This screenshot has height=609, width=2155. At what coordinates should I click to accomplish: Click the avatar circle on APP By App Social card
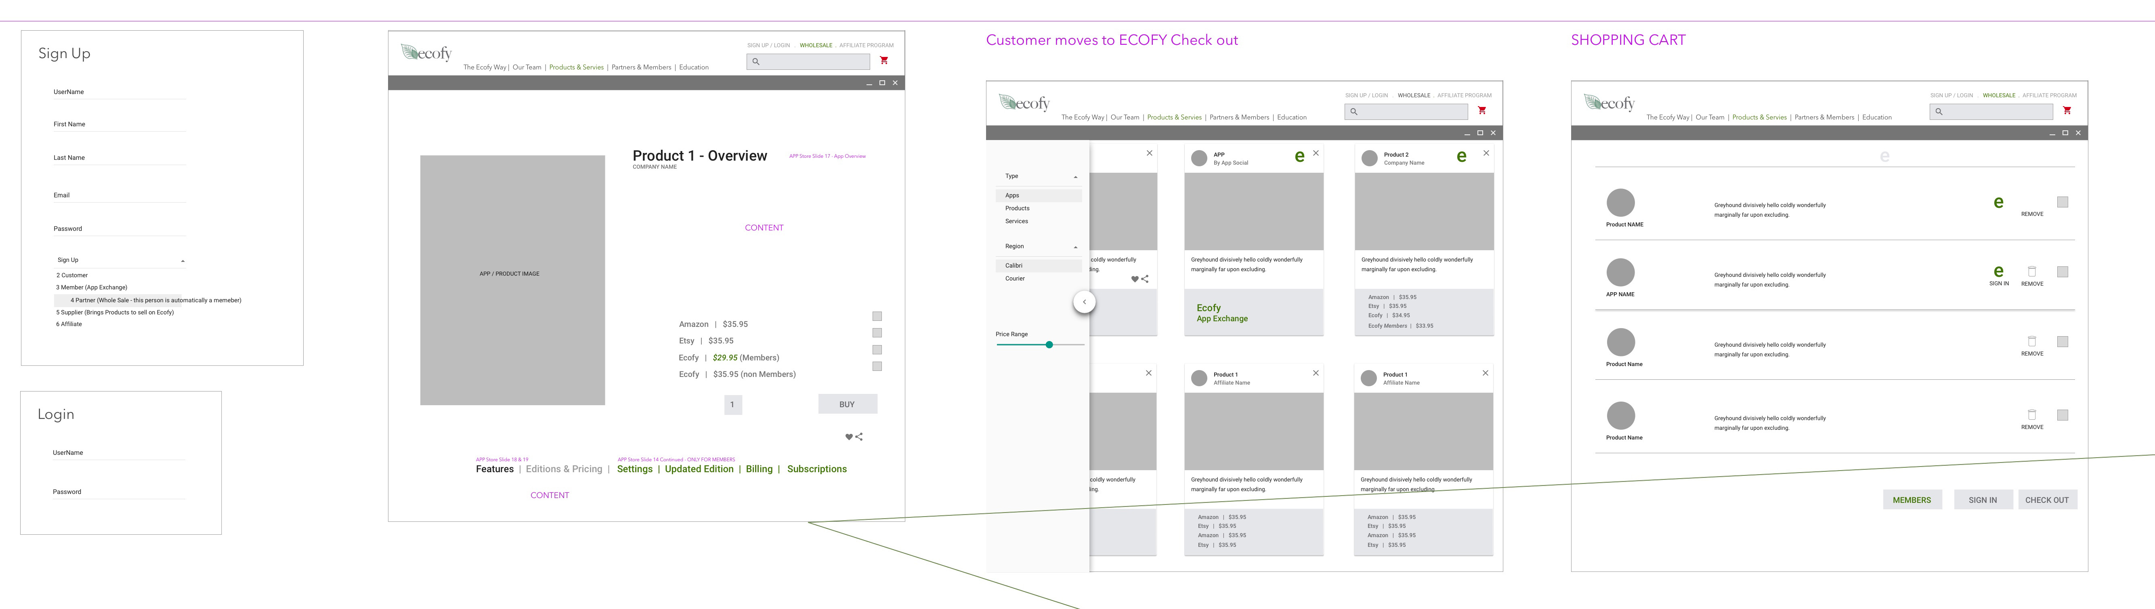pyautogui.click(x=1199, y=158)
